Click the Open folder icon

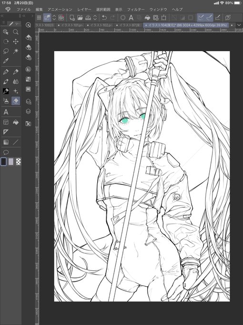[x=80, y=18]
